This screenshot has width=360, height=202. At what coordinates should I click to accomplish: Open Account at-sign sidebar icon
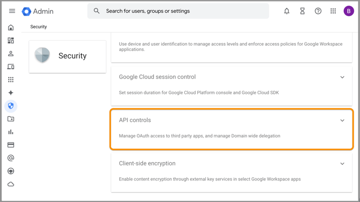(11, 158)
